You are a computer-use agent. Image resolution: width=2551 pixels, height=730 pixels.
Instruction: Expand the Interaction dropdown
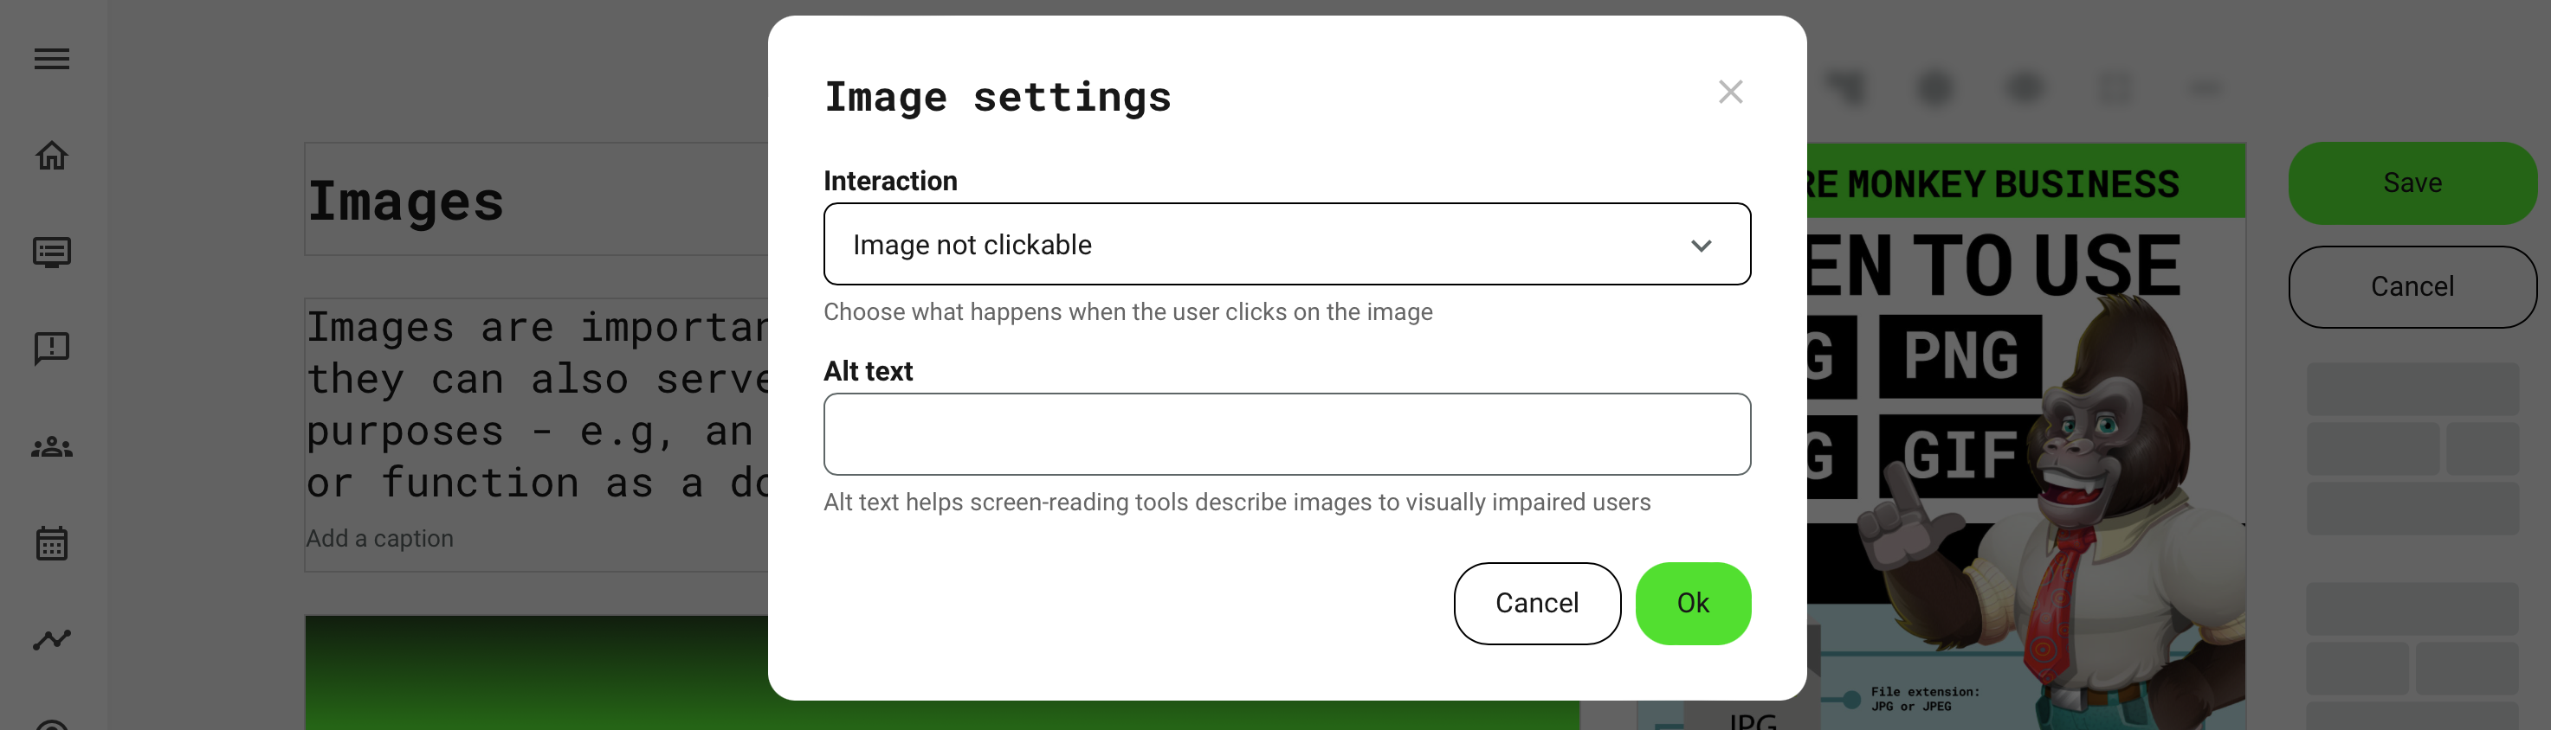tap(1285, 244)
